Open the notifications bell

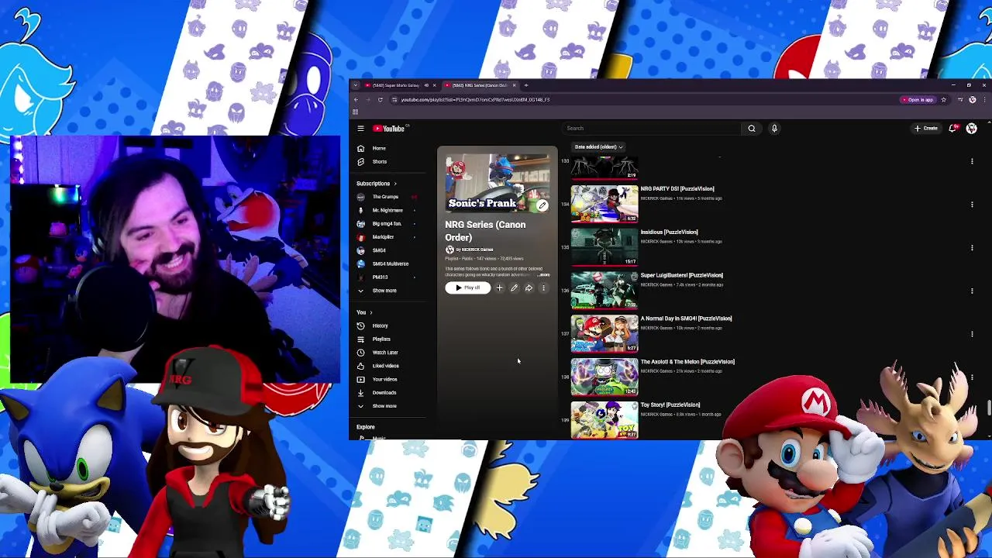click(x=953, y=129)
